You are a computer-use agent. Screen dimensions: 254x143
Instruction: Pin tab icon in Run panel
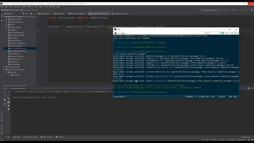(5, 104)
